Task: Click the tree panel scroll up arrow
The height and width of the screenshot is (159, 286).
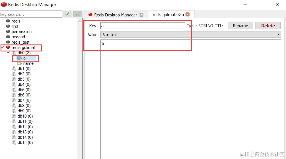Action: coord(80,21)
